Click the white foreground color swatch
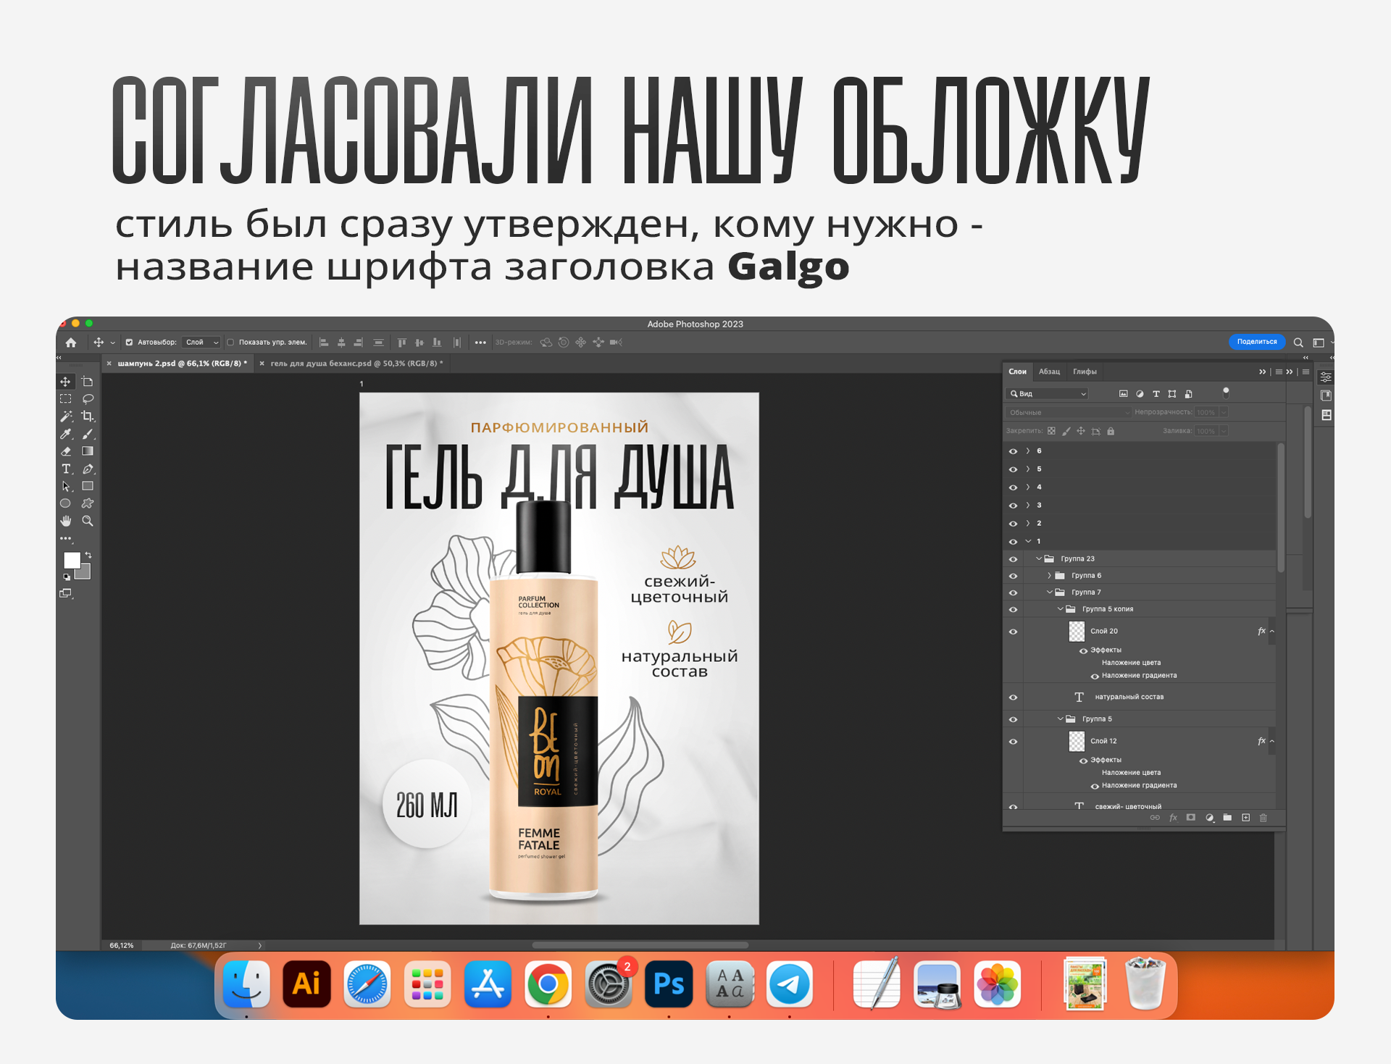This screenshot has height=1064, width=1391. pyautogui.click(x=71, y=560)
